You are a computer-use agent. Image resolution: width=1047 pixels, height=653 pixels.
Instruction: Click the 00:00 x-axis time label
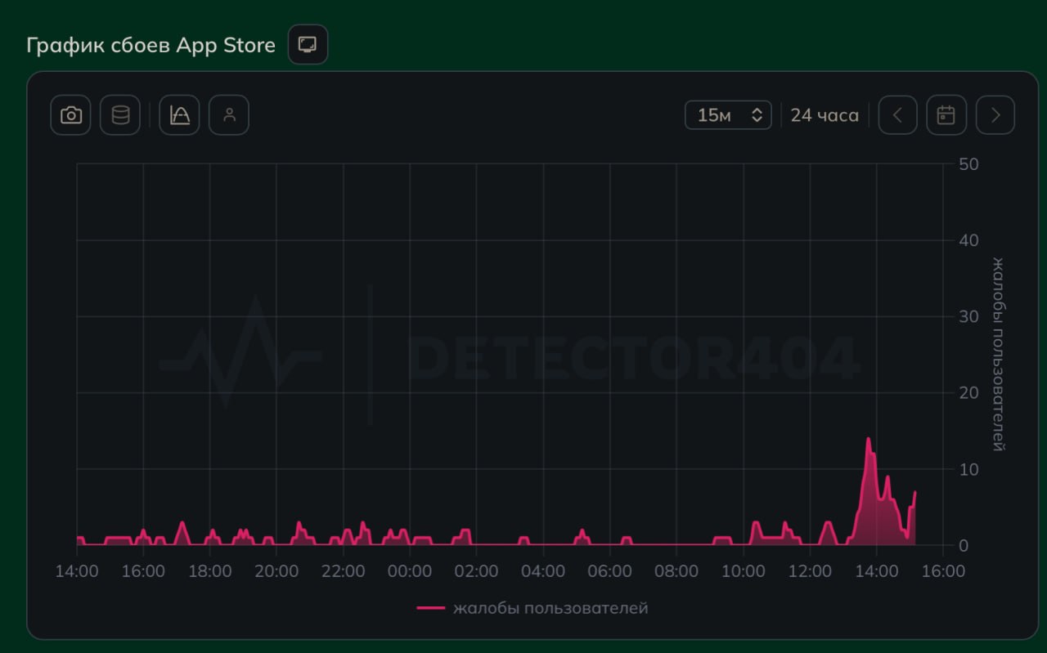(x=410, y=570)
